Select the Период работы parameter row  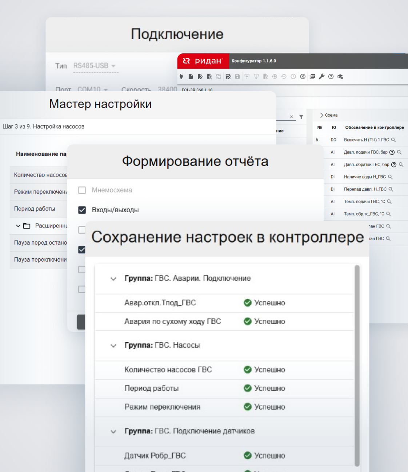35,209
